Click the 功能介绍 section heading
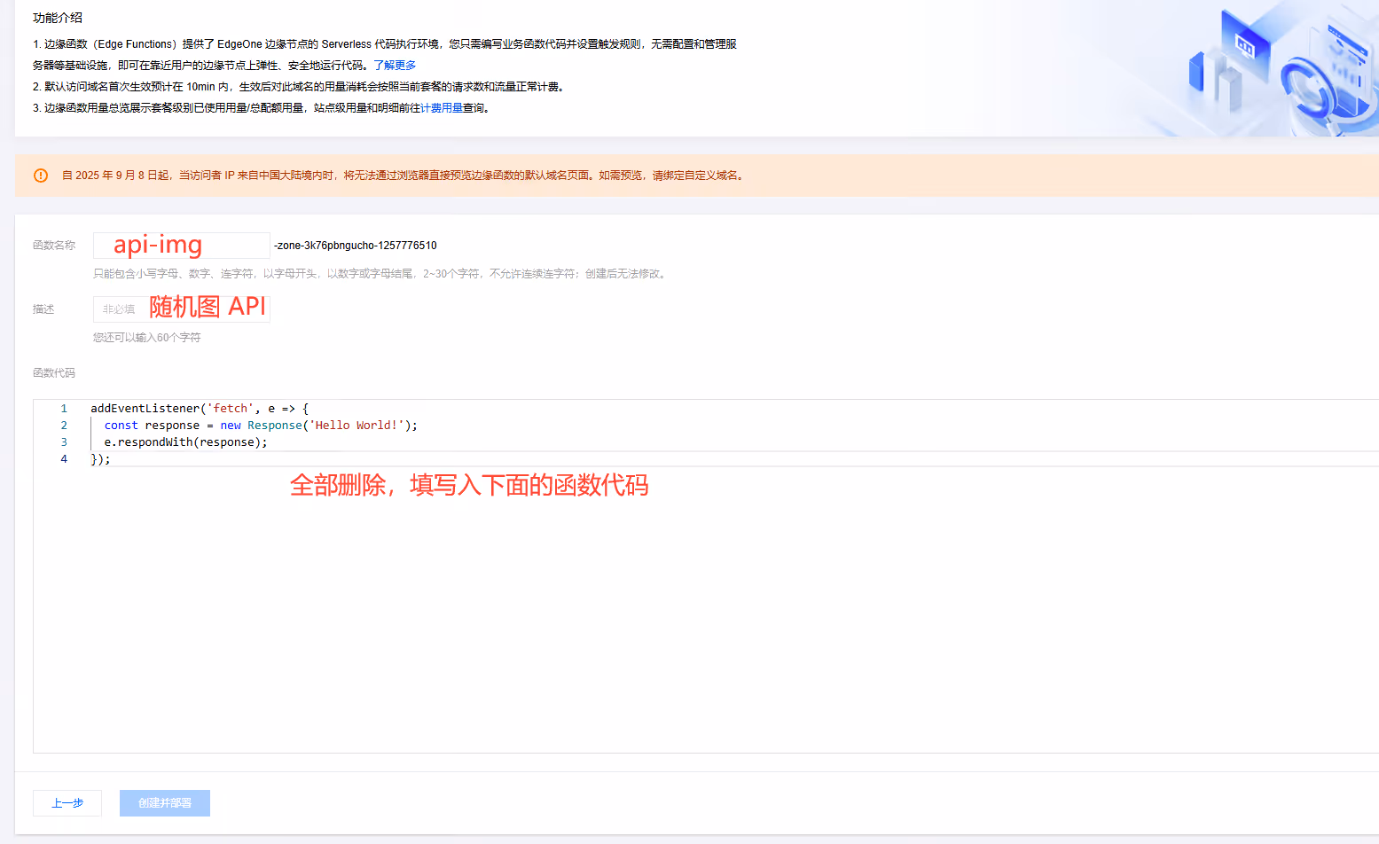The image size is (1379, 844). tap(58, 18)
